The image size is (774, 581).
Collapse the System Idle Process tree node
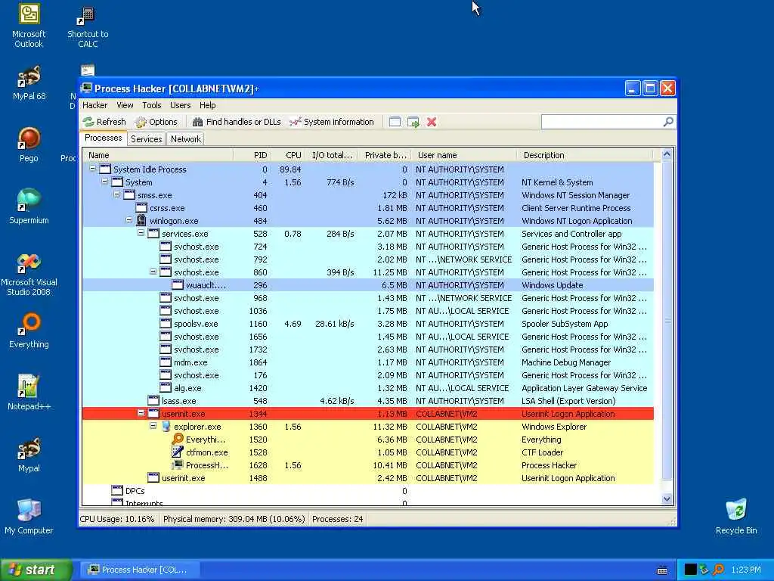point(92,169)
